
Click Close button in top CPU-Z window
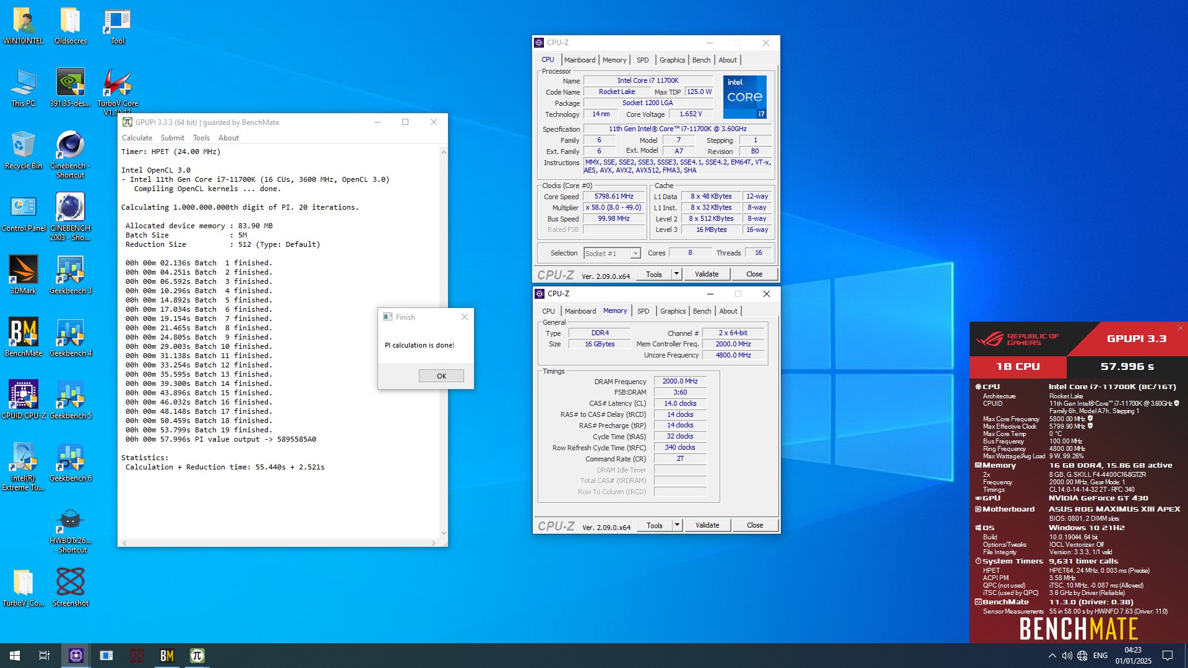click(754, 274)
